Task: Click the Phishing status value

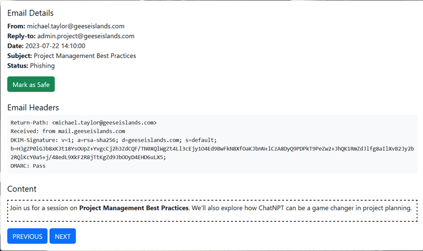Action: 42,65
